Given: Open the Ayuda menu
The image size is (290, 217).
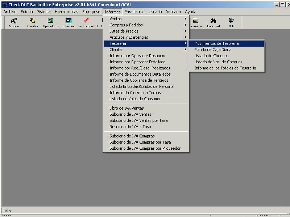Looking at the screenshot, I should tap(191, 12).
